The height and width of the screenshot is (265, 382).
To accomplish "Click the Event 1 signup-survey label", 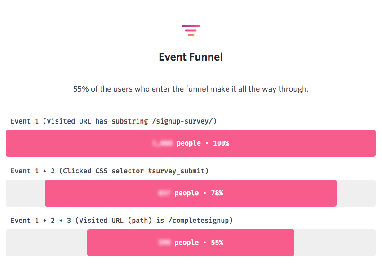I will pos(114,121).
